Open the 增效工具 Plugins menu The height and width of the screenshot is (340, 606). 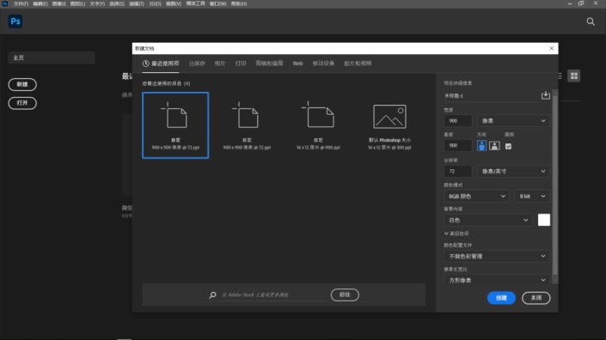(x=196, y=3)
